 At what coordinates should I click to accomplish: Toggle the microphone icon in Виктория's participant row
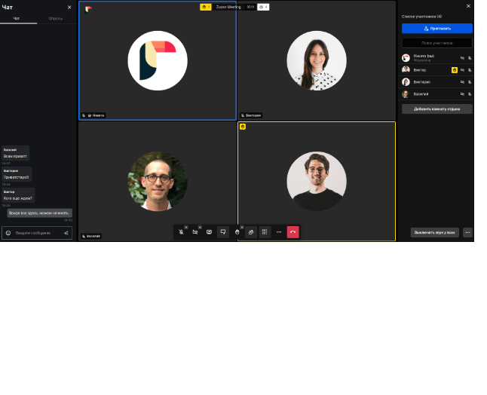[x=470, y=82]
